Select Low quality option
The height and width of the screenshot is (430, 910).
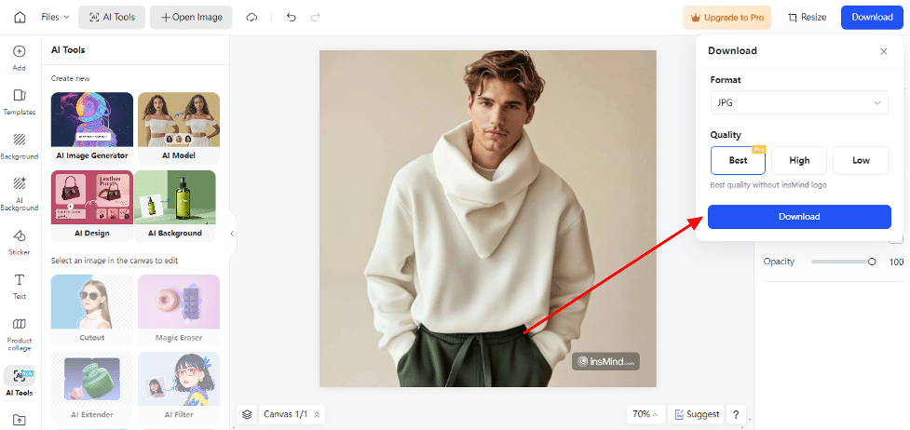[x=861, y=160]
